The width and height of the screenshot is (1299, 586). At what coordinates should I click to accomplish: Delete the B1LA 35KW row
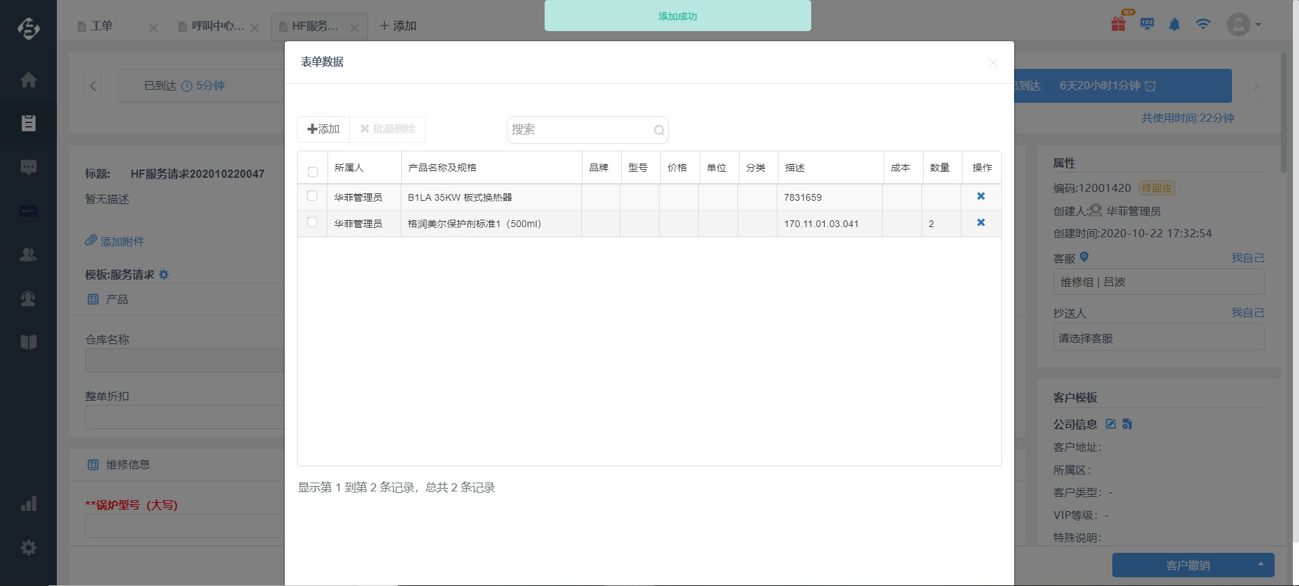pos(980,197)
